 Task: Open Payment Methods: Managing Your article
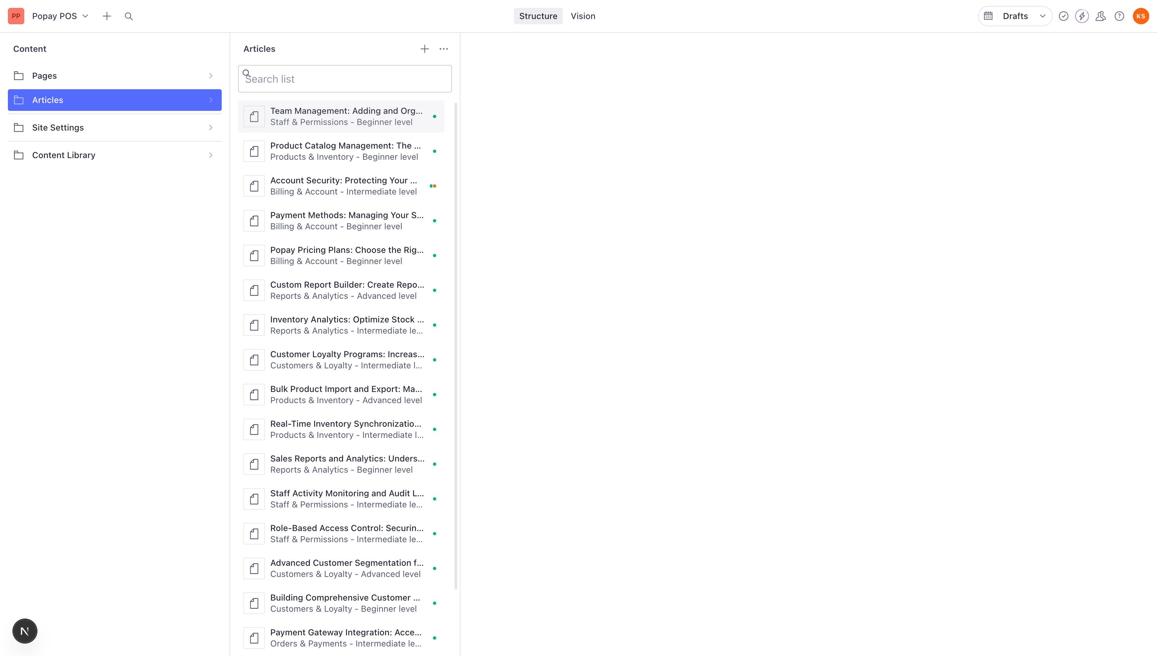pos(341,221)
